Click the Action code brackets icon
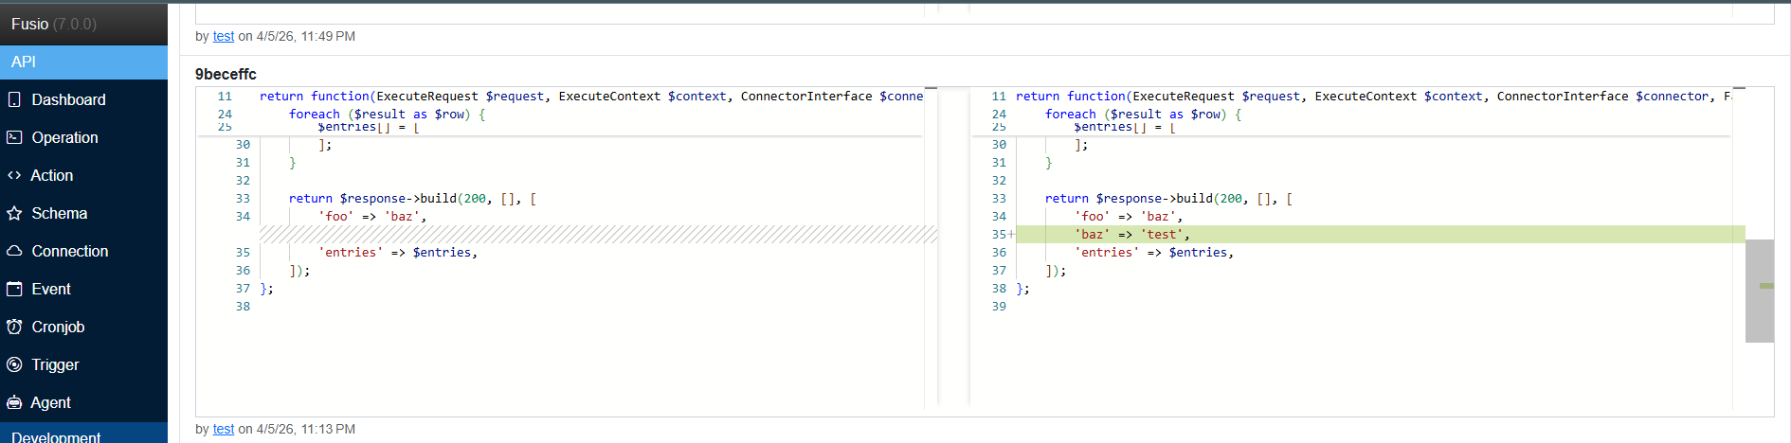 (14, 175)
